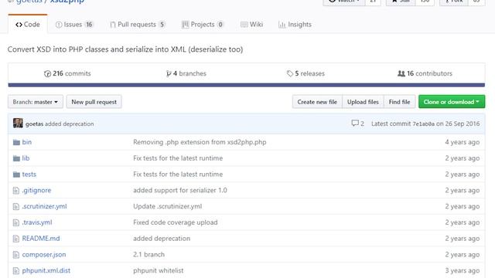Open the composer.json file
This screenshot has height=278, width=495.
pyautogui.click(x=44, y=255)
